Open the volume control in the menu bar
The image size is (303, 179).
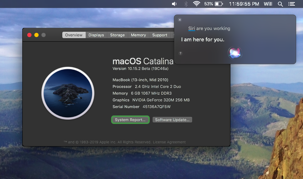coord(174,4)
